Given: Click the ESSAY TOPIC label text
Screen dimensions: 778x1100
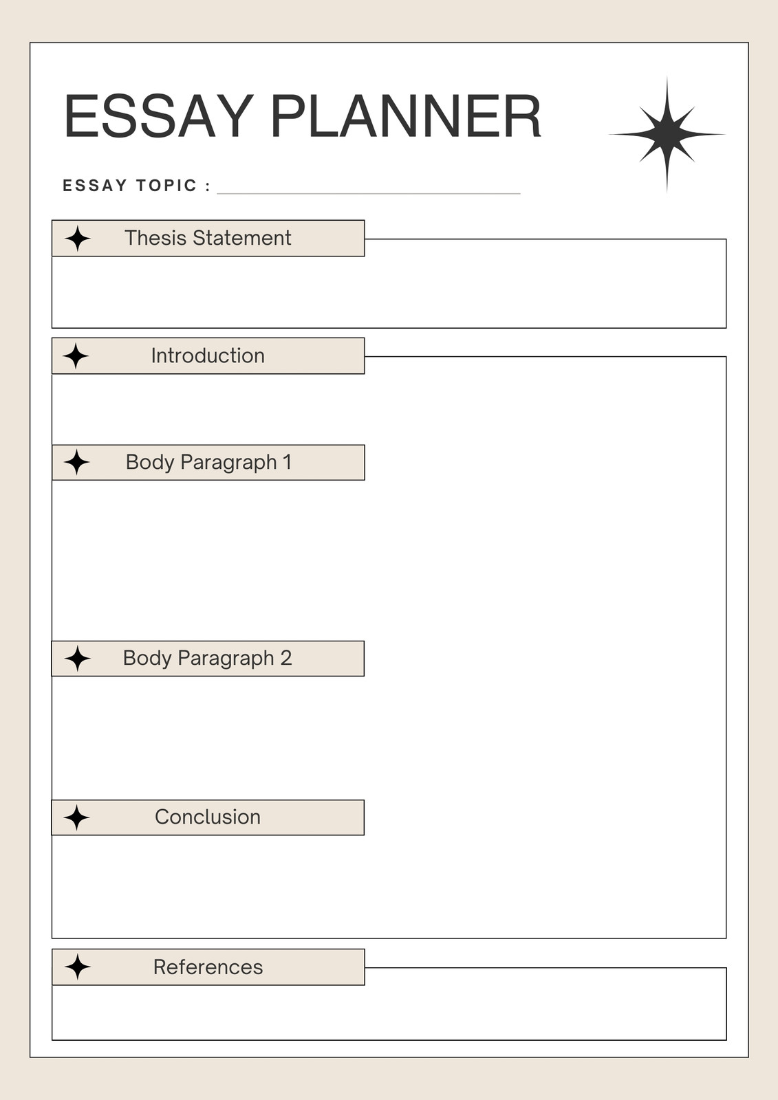Looking at the screenshot, I should tap(136, 186).
